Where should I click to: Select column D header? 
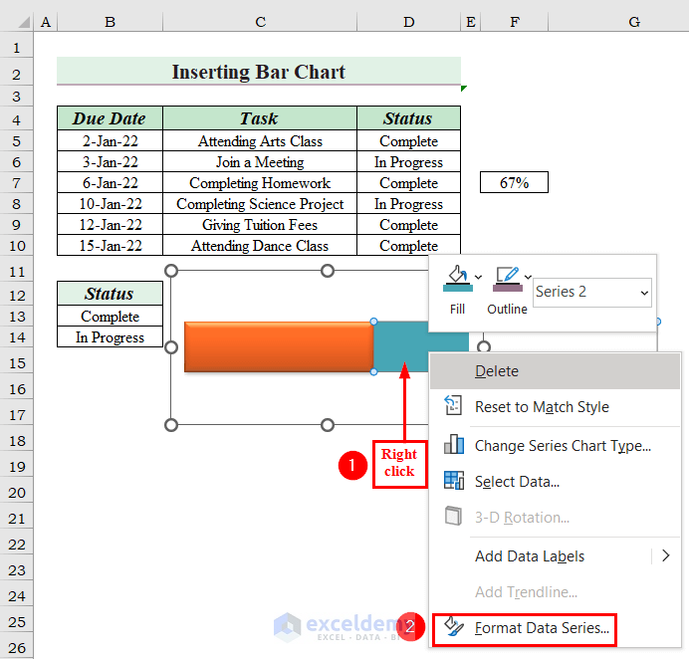tap(408, 22)
